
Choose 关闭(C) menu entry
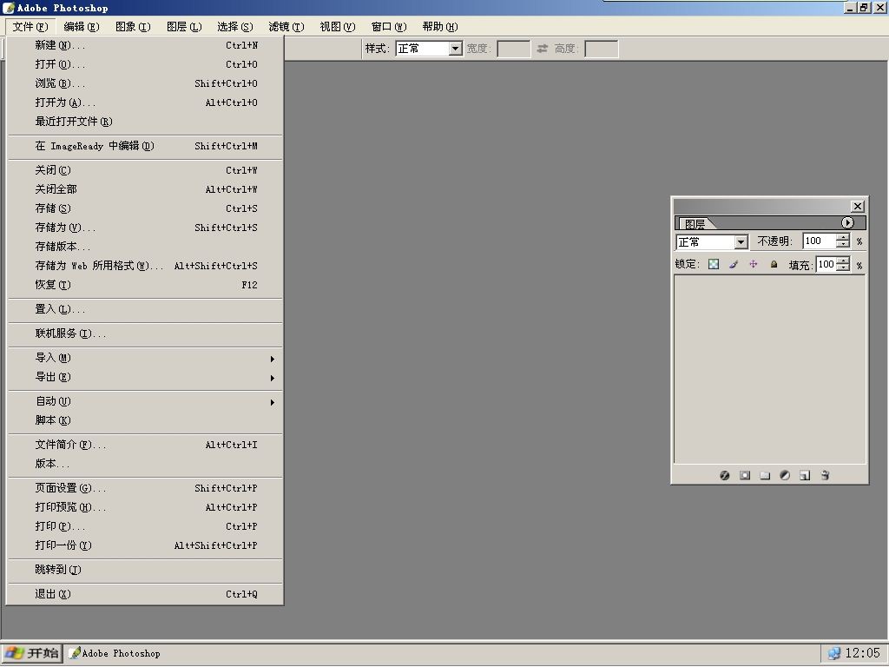click(x=145, y=170)
